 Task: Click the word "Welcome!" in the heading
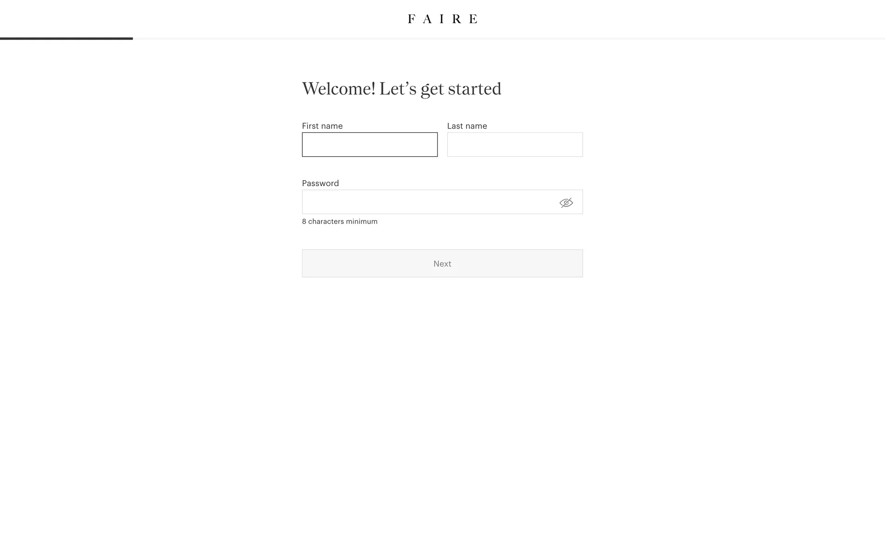tap(338, 88)
